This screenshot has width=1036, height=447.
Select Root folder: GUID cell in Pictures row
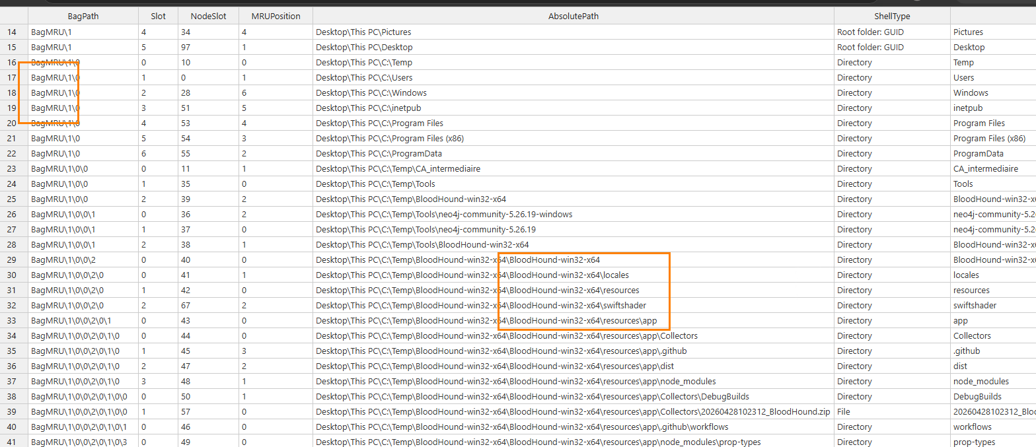(893, 32)
